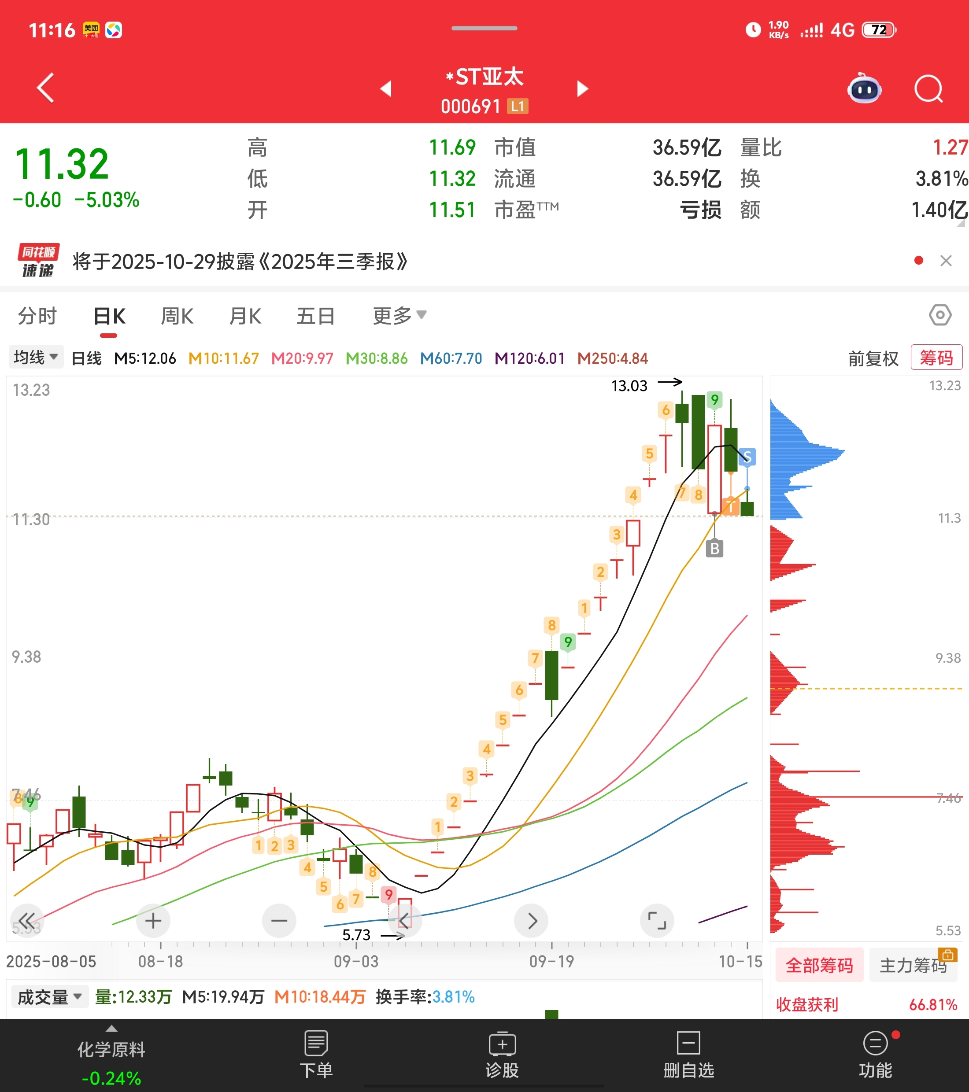Viewport: 969px width, 1092px height.
Task: Zoom in chart with plus button
Action: (153, 921)
